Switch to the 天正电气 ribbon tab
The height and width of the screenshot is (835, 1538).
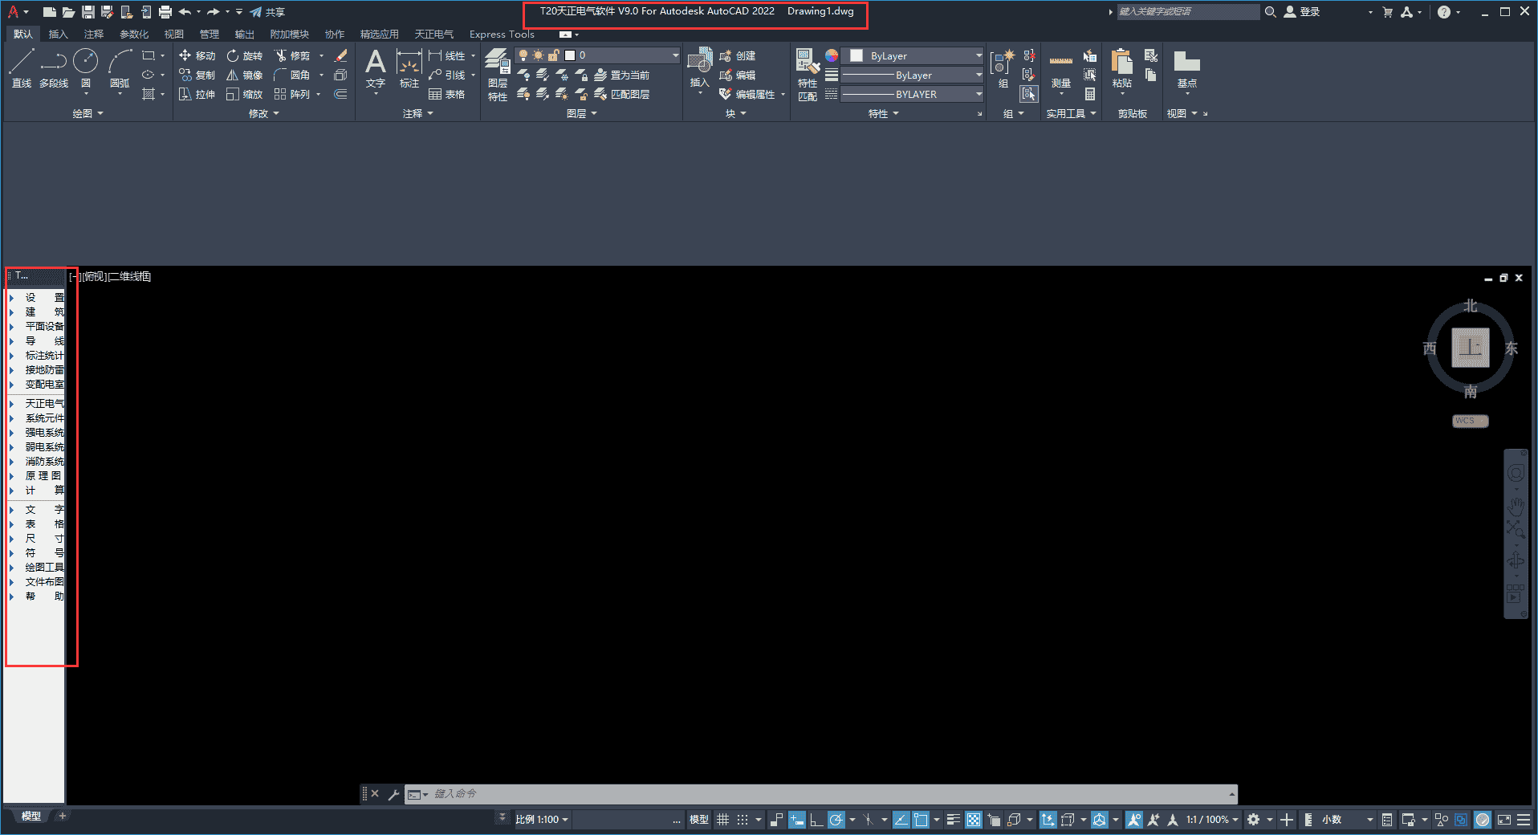(x=433, y=34)
